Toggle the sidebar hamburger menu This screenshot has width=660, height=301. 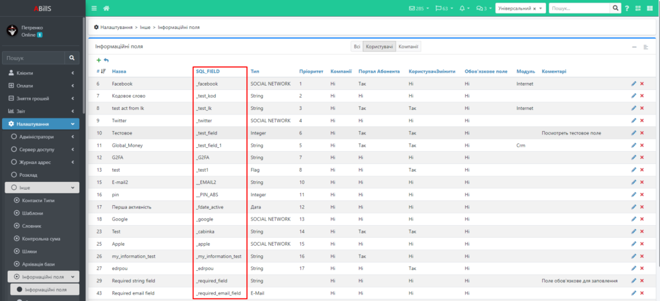pos(94,8)
